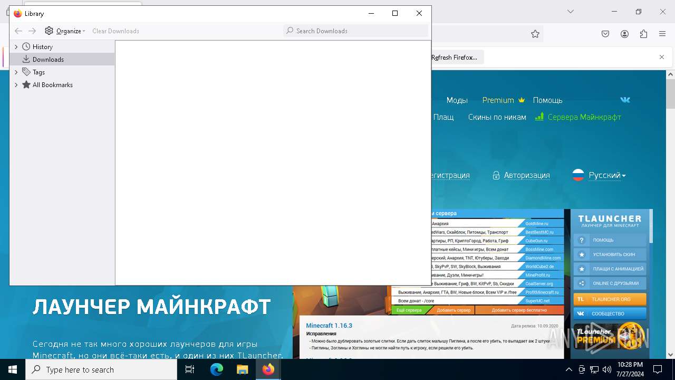Open the Скины по никам menu link
The height and width of the screenshot is (380, 675).
click(497, 117)
